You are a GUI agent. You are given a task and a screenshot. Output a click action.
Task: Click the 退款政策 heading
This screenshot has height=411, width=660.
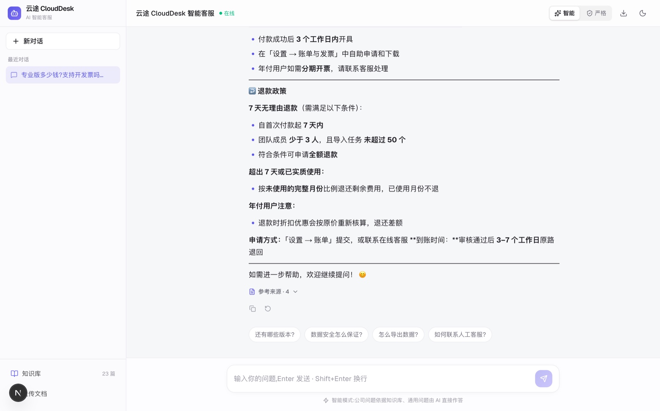pyautogui.click(x=272, y=91)
